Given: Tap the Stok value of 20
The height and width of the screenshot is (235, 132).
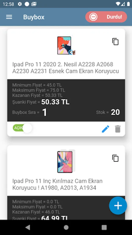Looking at the screenshot, I should 115,112.
